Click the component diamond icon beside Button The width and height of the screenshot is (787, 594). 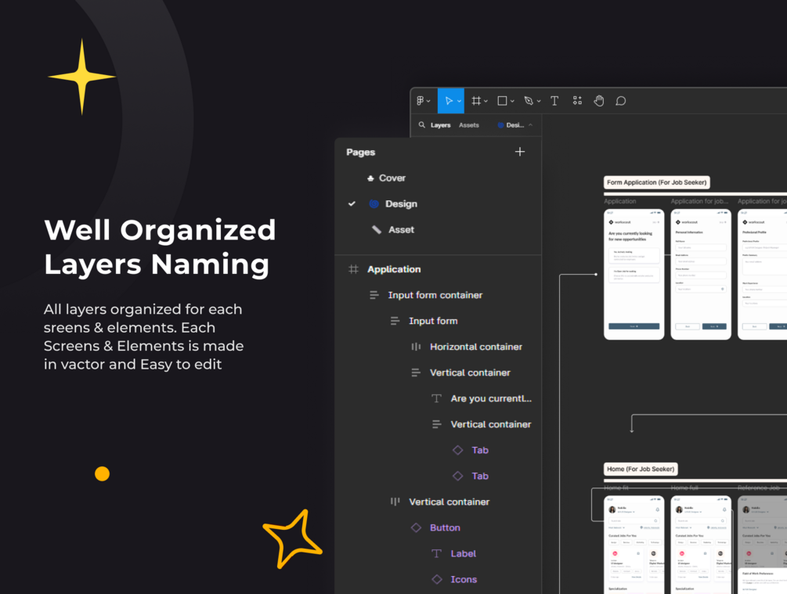click(x=416, y=527)
